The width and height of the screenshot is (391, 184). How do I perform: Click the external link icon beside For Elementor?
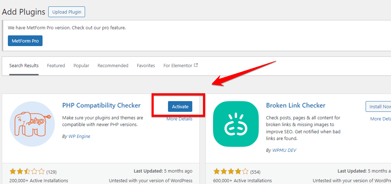pyautogui.click(x=196, y=65)
